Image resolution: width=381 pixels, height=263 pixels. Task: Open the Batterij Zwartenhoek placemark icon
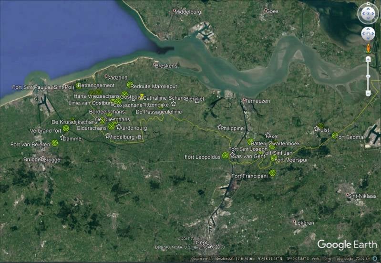[250, 142]
